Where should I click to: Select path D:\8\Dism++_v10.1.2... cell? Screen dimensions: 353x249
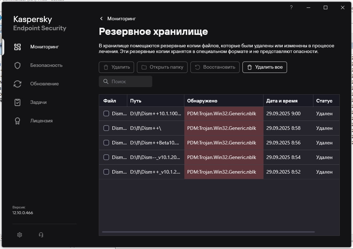point(155,172)
